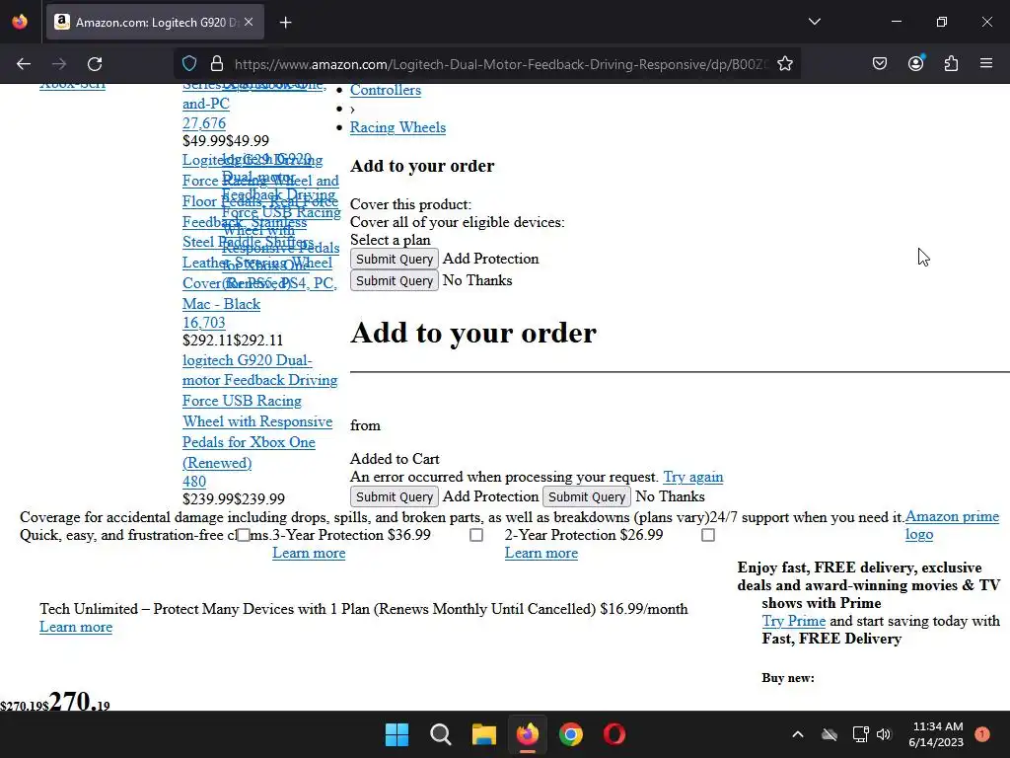The width and height of the screenshot is (1010, 758).
Task: Click the site security padlock icon
Action: point(217,64)
